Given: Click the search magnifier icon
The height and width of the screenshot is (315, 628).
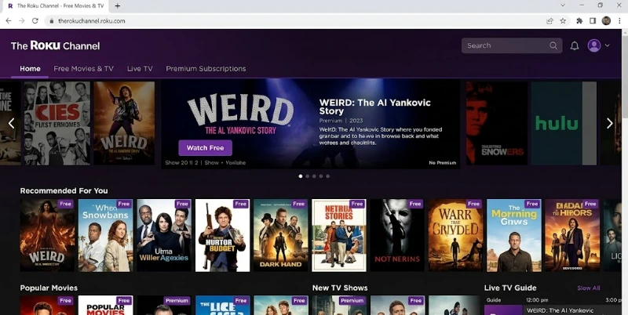Looking at the screenshot, I should coord(553,45).
